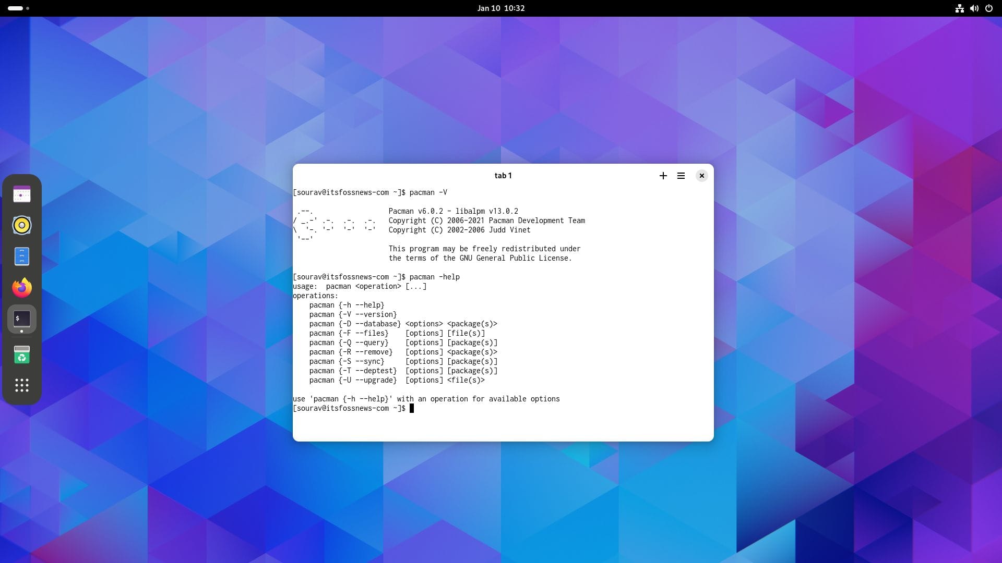Click the volume icon in the top bar

(x=974, y=8)
